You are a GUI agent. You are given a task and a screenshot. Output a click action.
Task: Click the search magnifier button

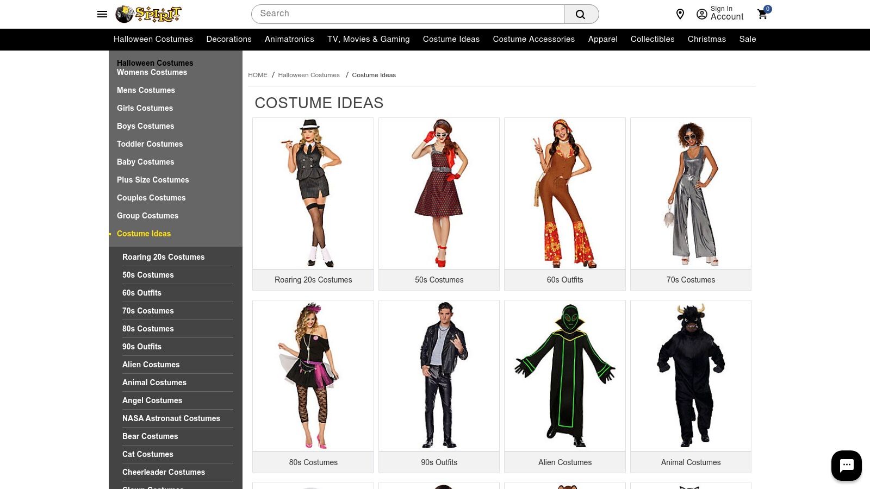pyautogui.click(x=581, y=14)
